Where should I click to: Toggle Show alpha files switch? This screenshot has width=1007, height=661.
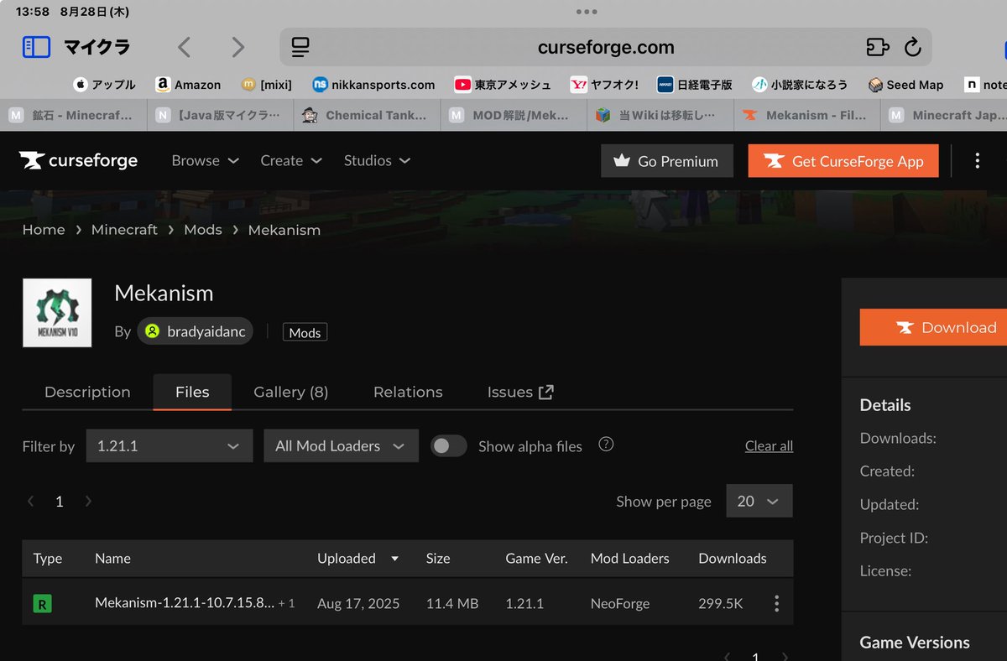coord(449,446)
